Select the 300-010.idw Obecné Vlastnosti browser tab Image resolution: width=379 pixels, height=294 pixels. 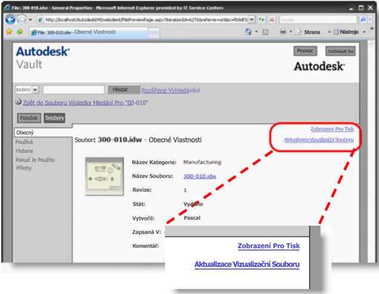[88, 32]
